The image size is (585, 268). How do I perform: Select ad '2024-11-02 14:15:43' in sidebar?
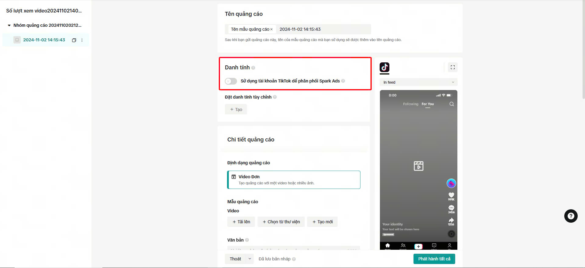pyautogui.click(x=44, y=40)
